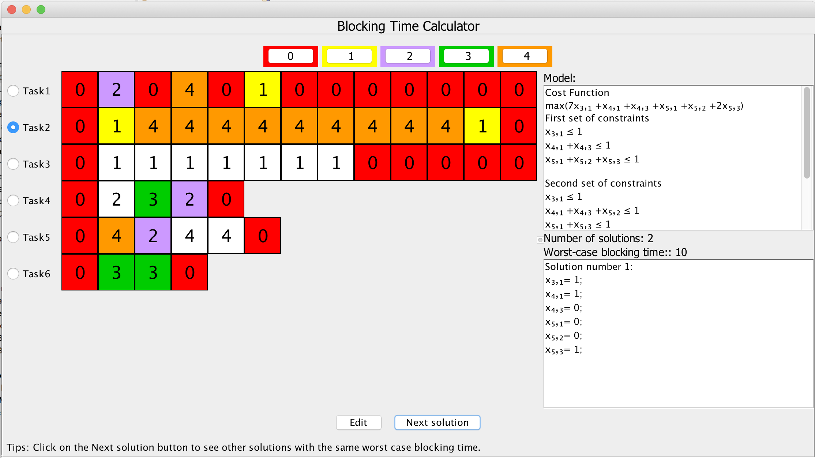
Task: Click the orange 4 cell in Task1 row
Action: pos(189,90)
